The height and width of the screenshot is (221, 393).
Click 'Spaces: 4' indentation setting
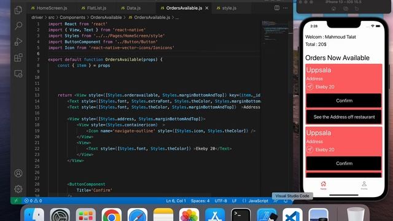[200, 201]
